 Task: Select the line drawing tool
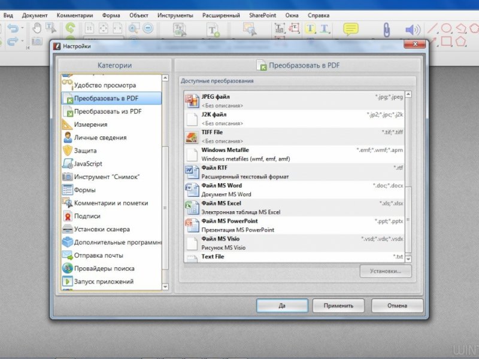coord(432,28)
